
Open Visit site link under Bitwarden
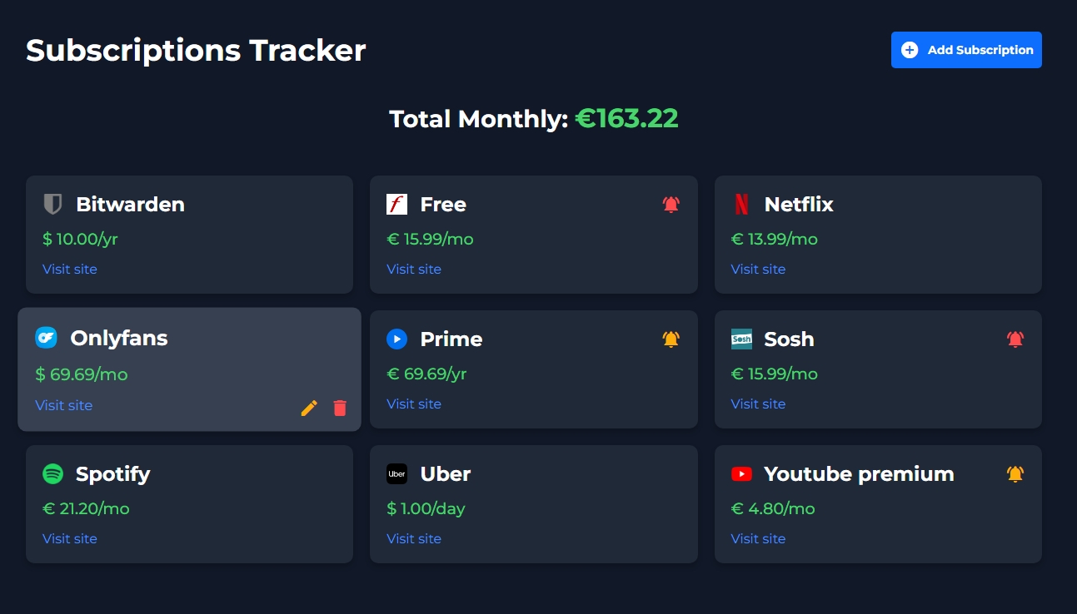tap(70, 269)
